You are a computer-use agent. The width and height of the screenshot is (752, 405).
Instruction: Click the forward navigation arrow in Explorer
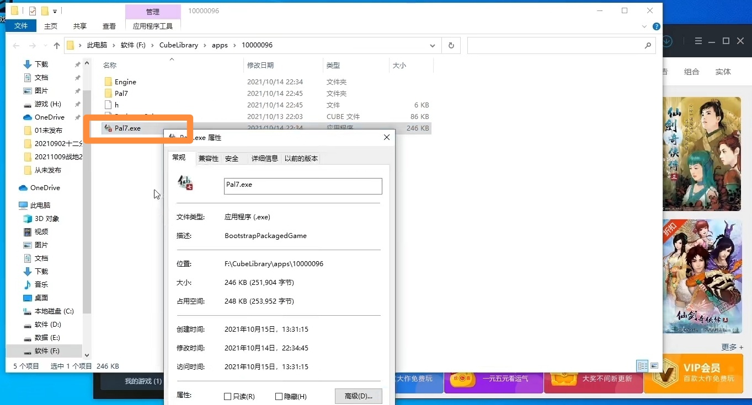pyautogui.click(x=33, y=45)
